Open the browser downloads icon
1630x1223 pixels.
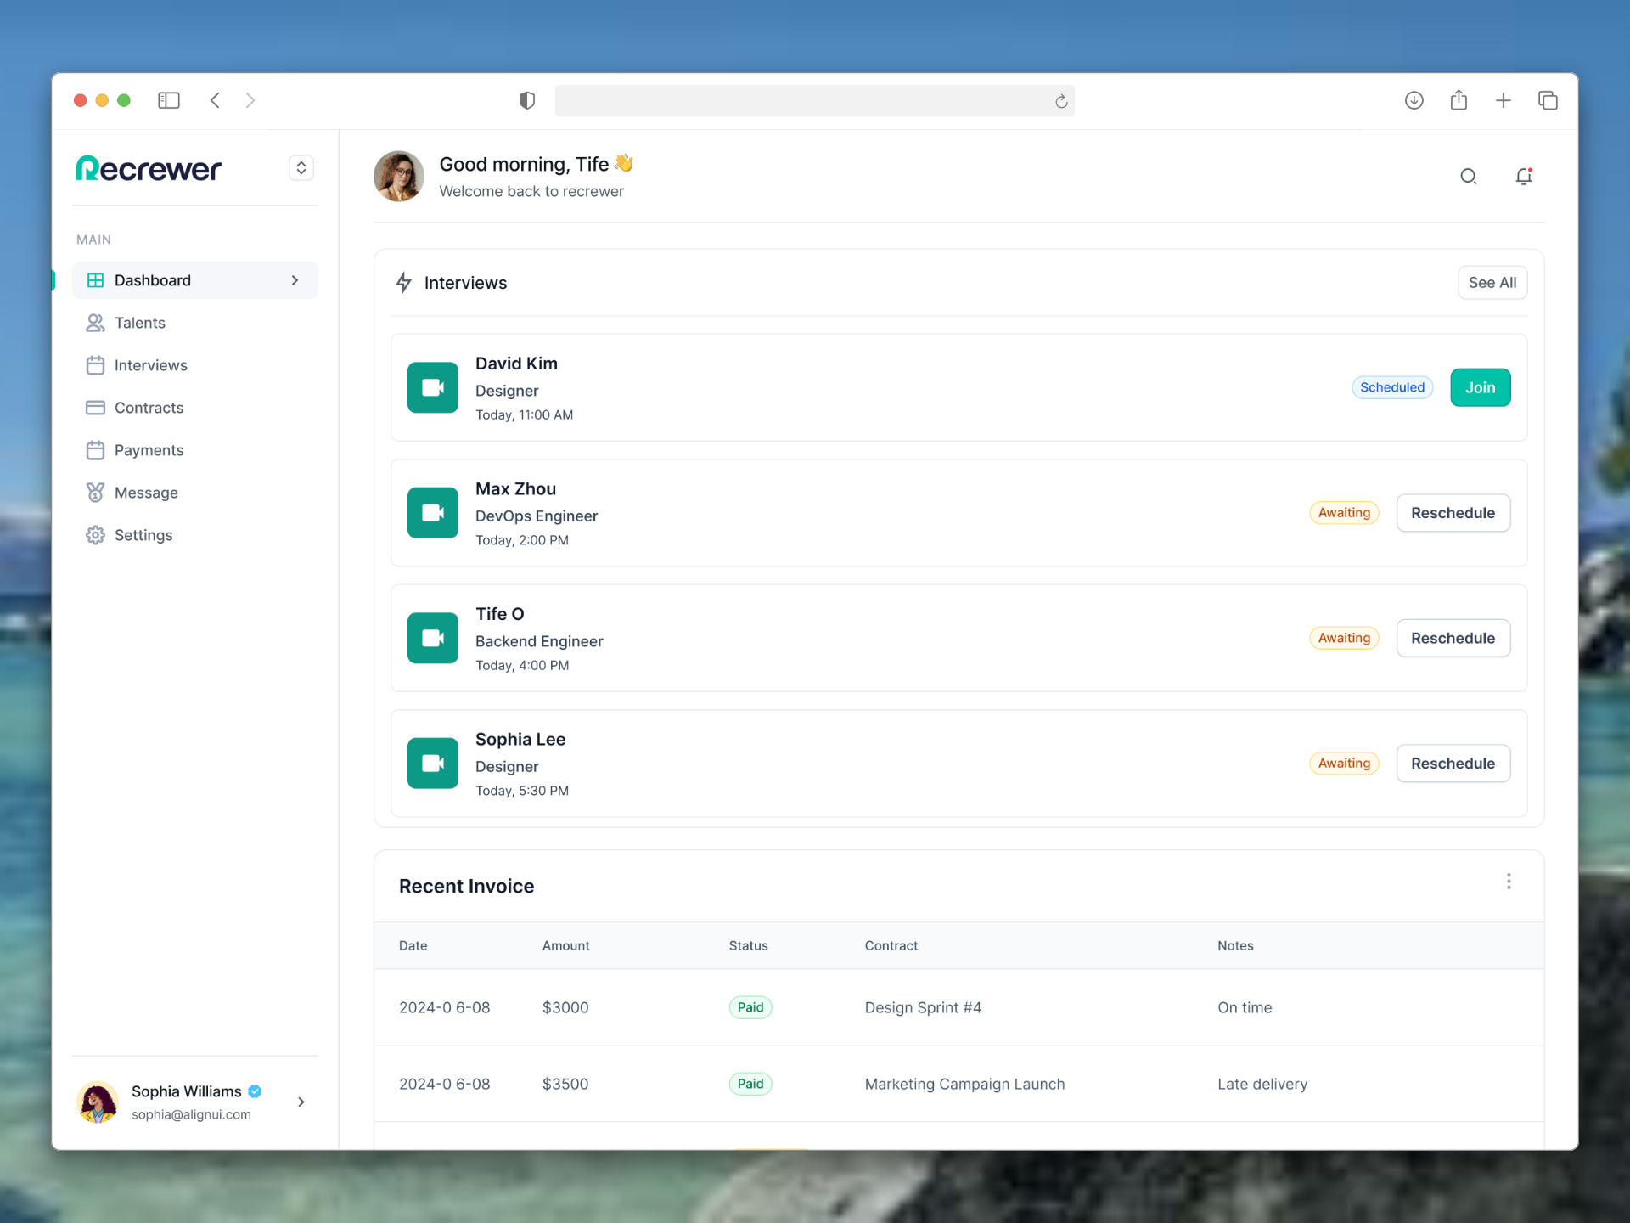point(1414,100)
